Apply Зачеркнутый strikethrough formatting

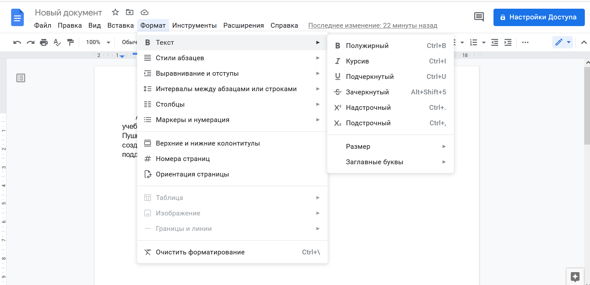[391, 92]
